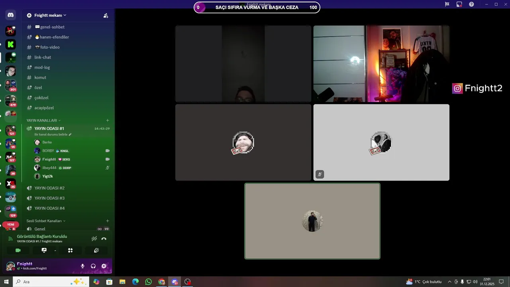The width and height of the screenshot is (510, 287).
Task: Click Görüntülü Bağlantı Kuruldu connection status
Action: click(x=42, y=236)
